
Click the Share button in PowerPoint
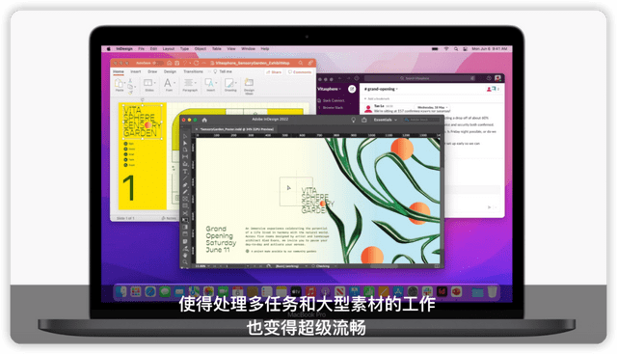coord(274,72)
